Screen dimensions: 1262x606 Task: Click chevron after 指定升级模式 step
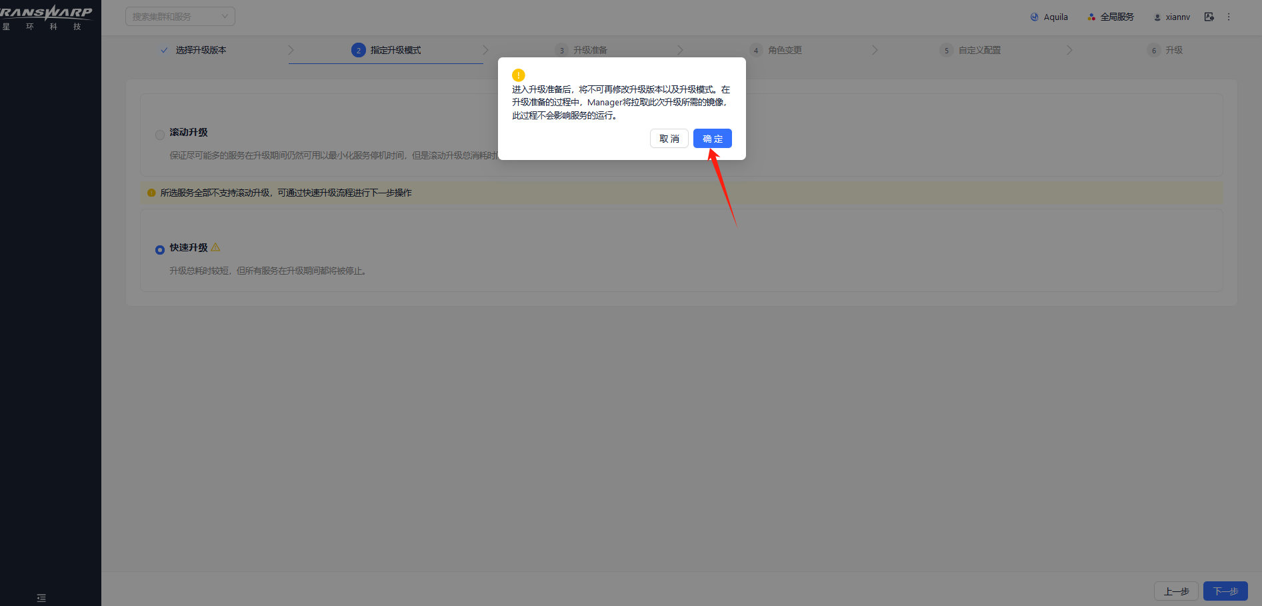[x=485, y=50]
